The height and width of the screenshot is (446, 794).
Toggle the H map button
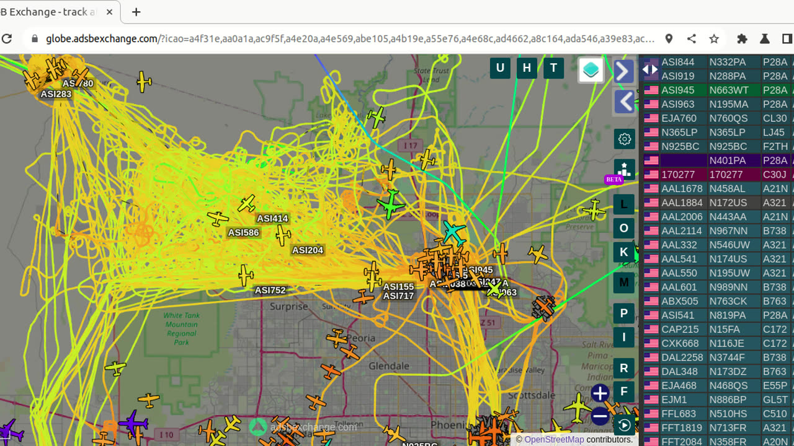coord(527,68)
